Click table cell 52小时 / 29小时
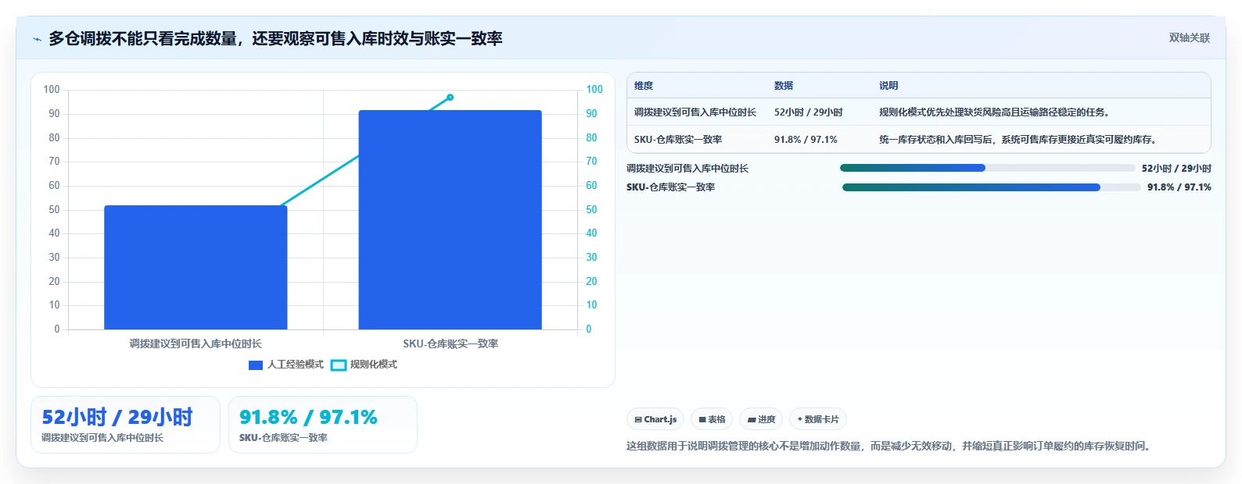Image resolution: width=1242 pixels, height=484 pixels. pos(809,112)
